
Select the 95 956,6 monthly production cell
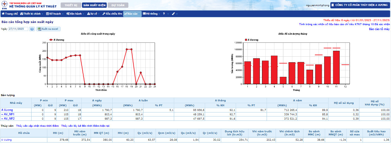coord(189,110)
